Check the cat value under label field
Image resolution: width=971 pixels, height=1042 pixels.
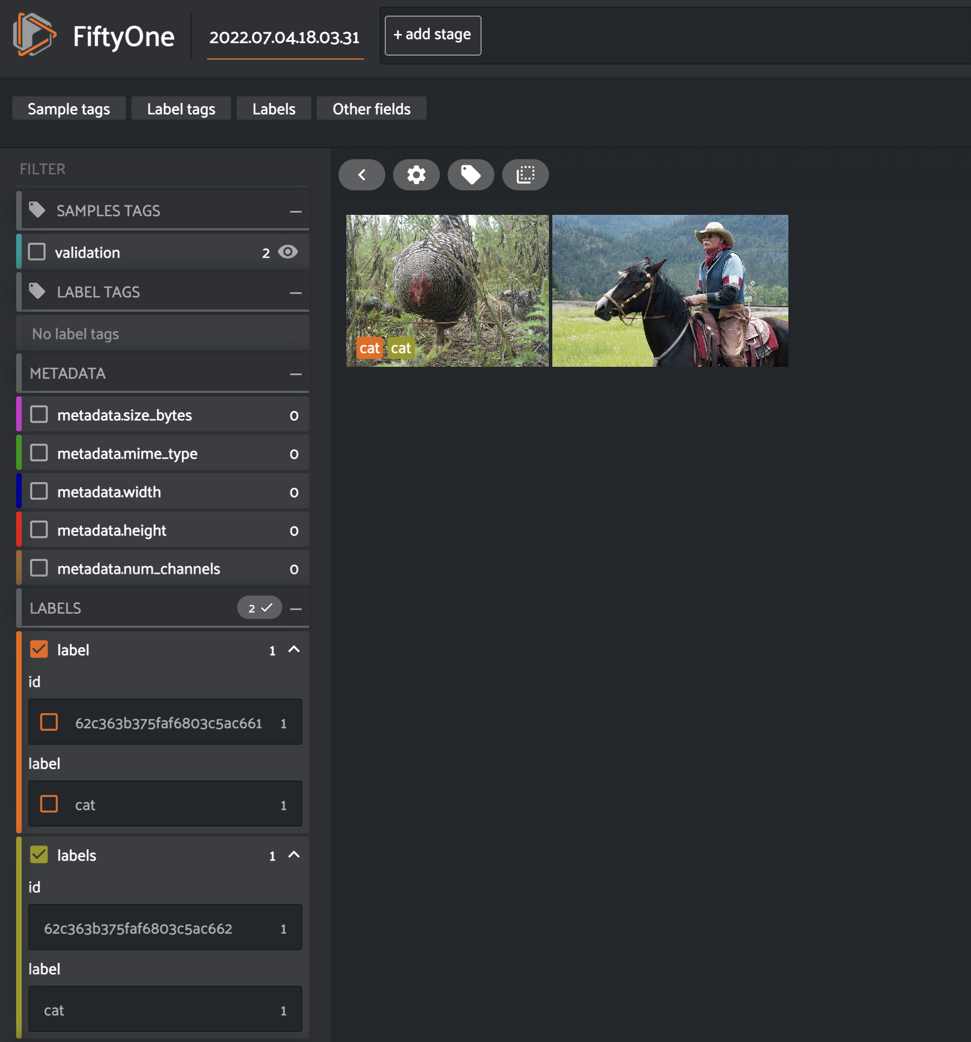point(49,804)
